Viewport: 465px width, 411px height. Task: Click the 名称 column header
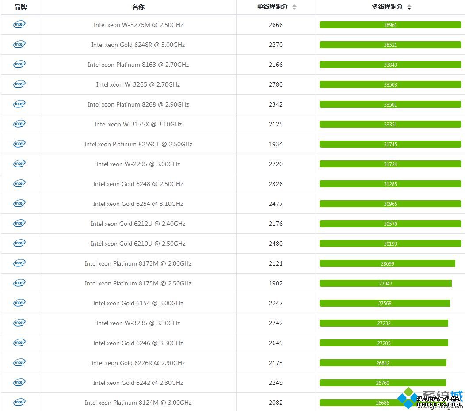pyautogui.click(x=138, y=7)
